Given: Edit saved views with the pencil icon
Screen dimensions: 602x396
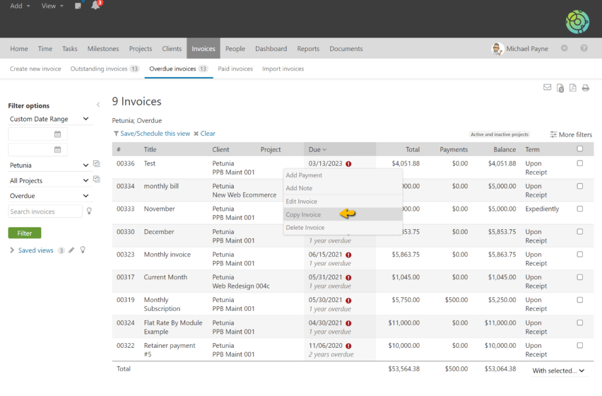Looking at the screenshot, I should 71,250.
